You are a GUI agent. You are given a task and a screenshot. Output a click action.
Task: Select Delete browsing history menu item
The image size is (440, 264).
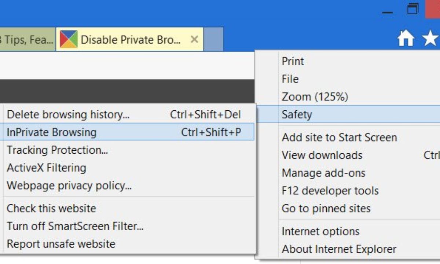(68, 114)
